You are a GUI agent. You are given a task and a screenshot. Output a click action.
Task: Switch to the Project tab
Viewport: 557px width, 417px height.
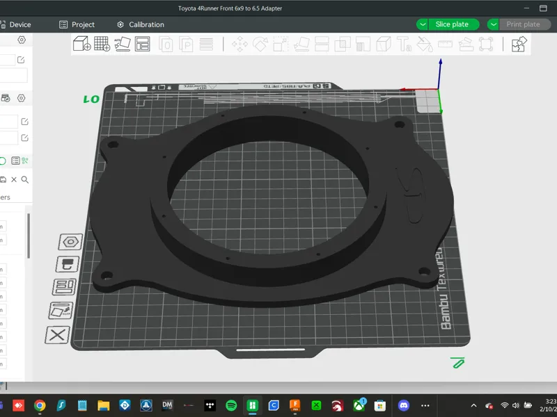click(77, 24)
